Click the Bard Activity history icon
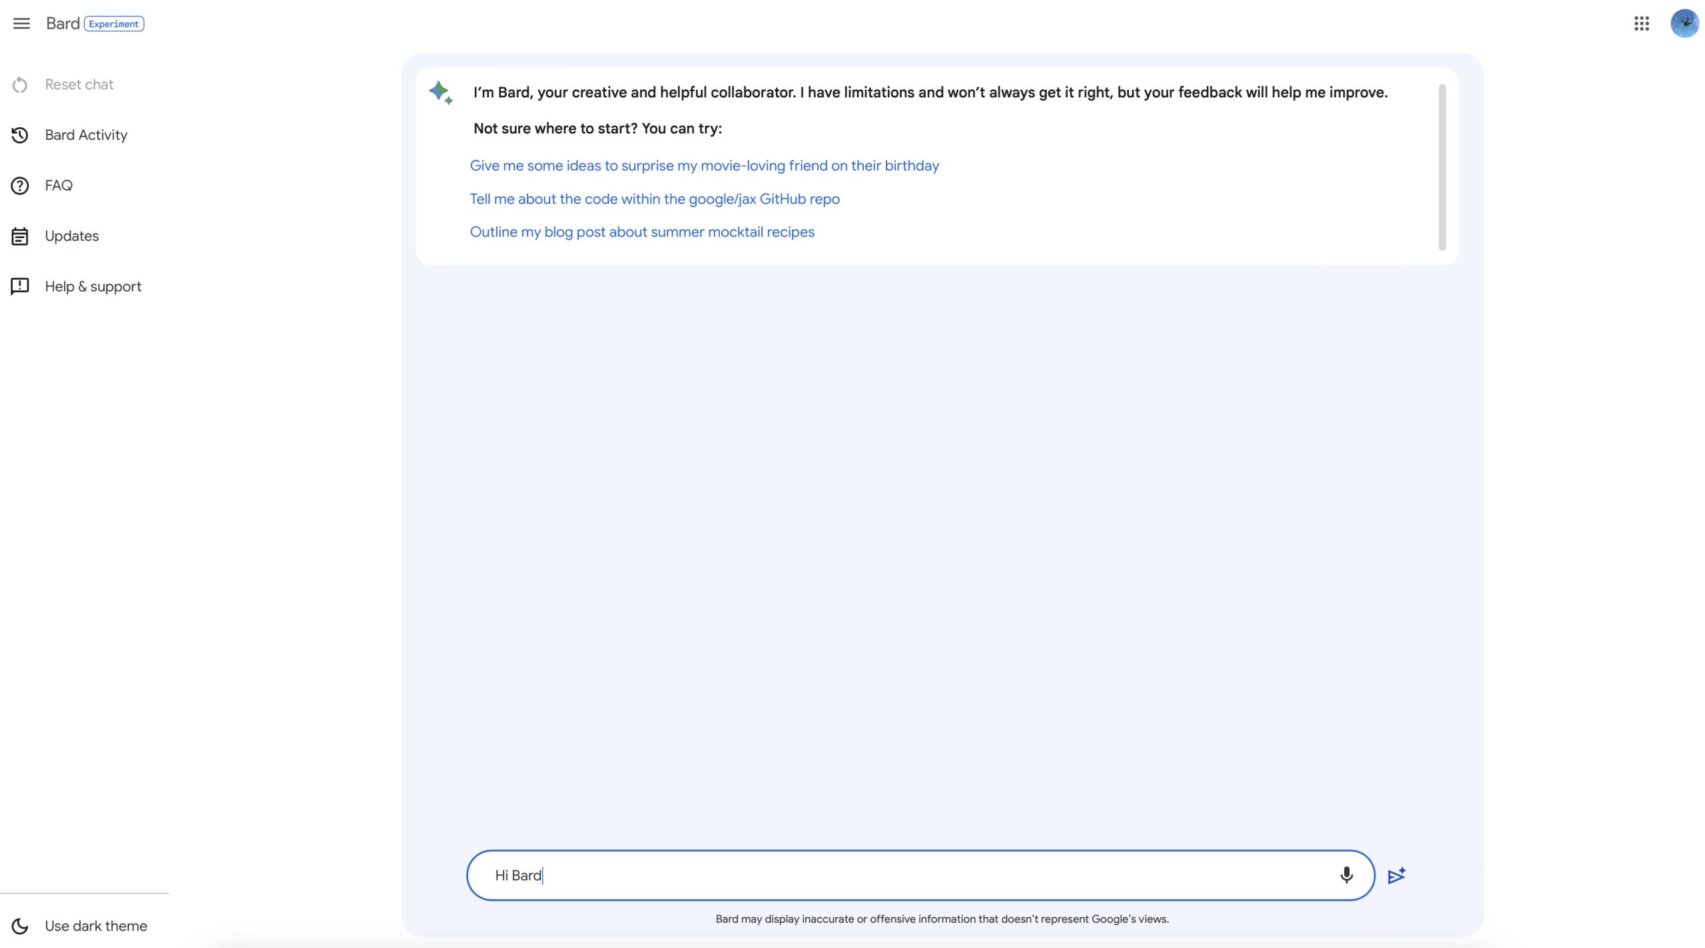Screen dimensions: 1705x948 (20, 135)
